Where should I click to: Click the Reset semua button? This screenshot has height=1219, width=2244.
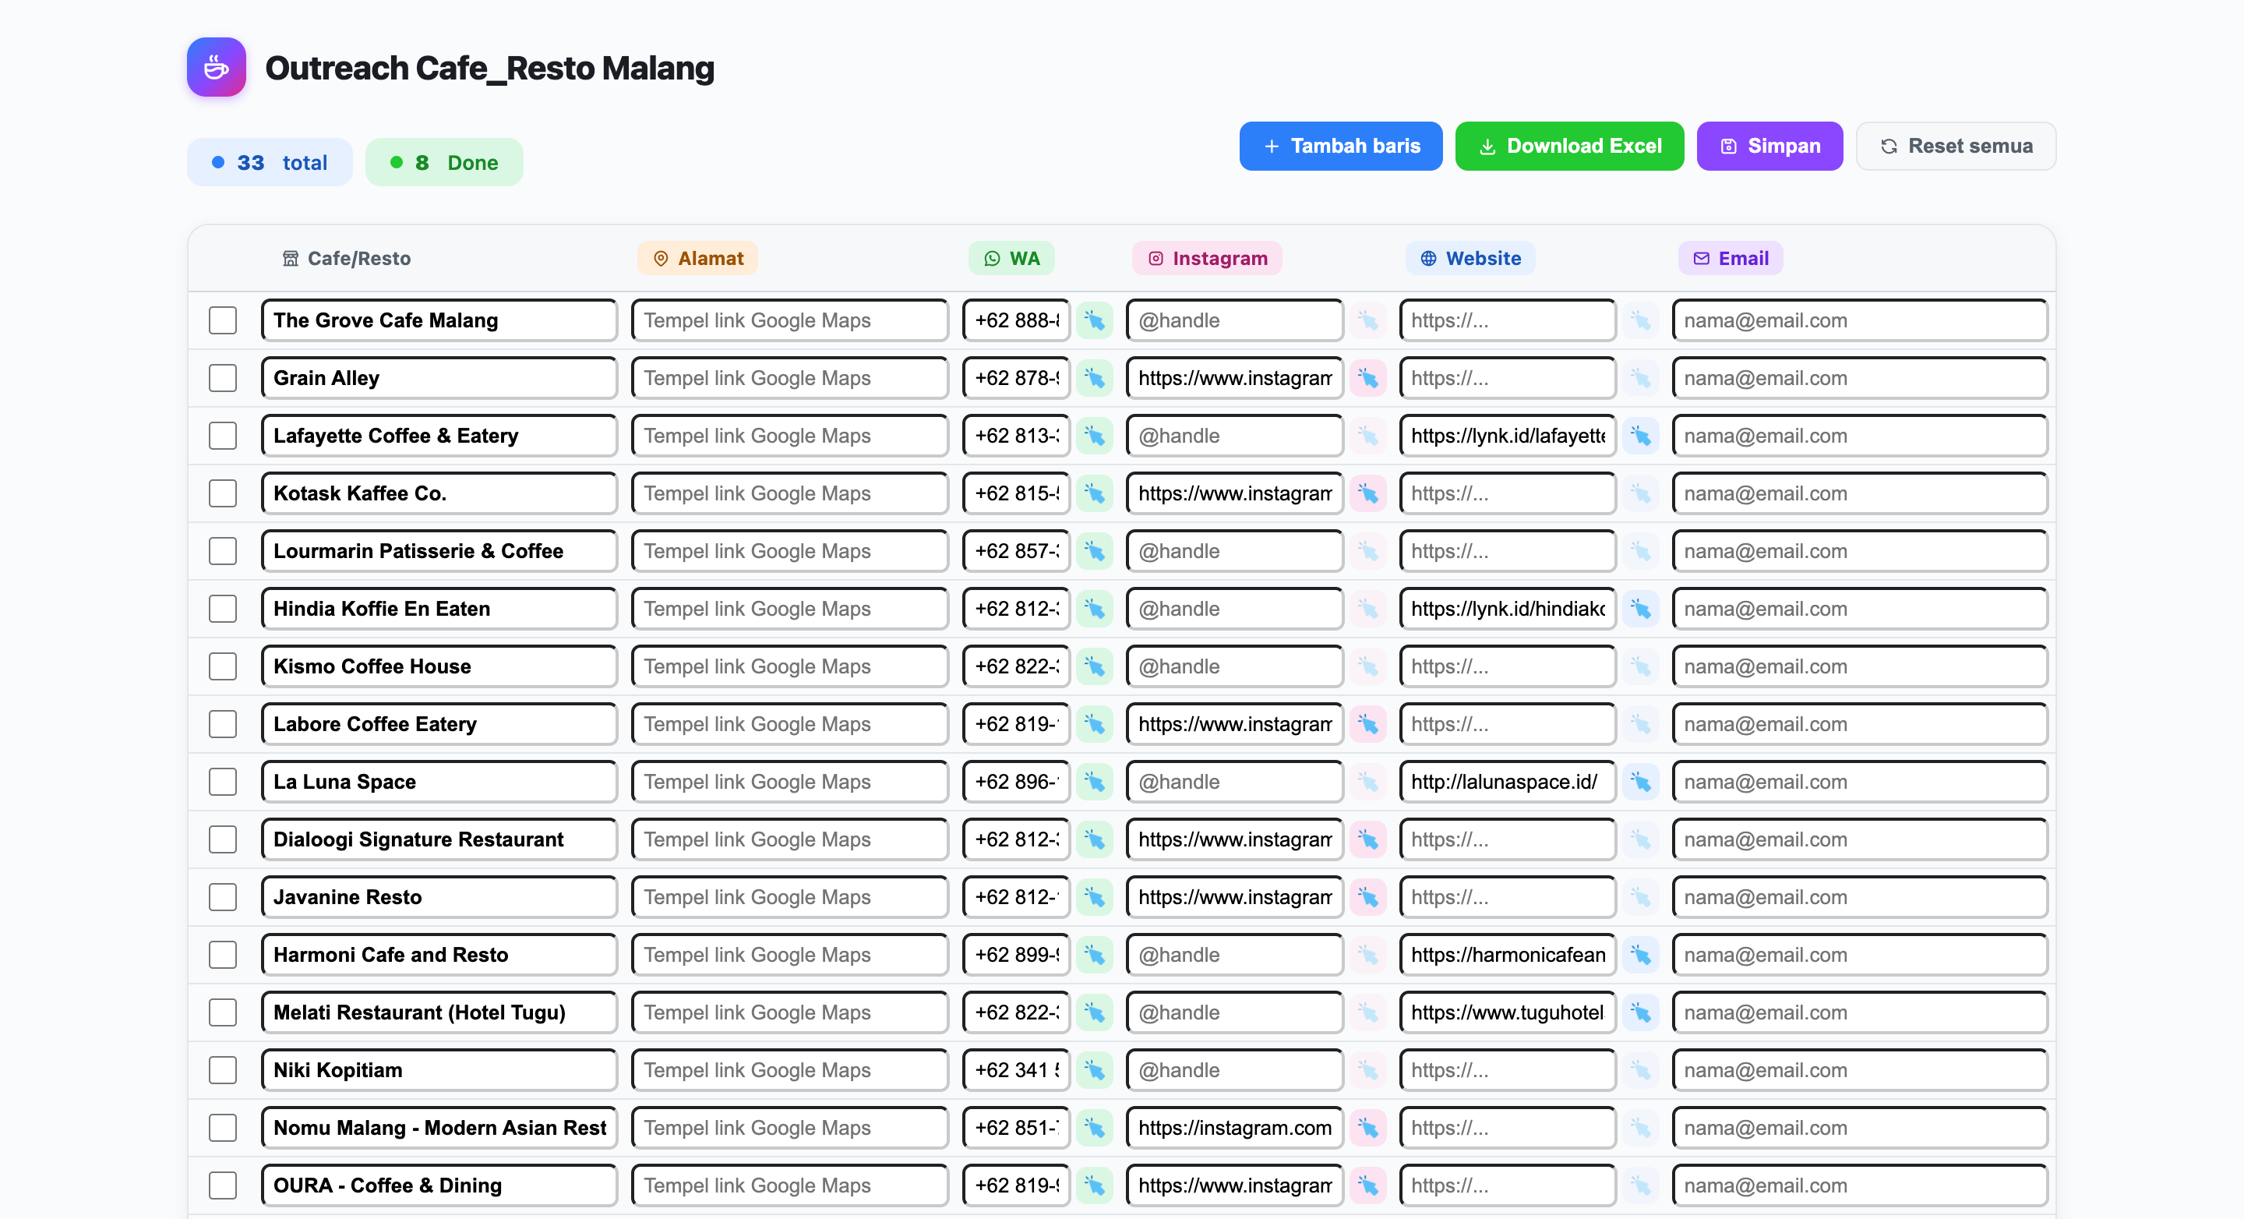tap(1956, 146)
